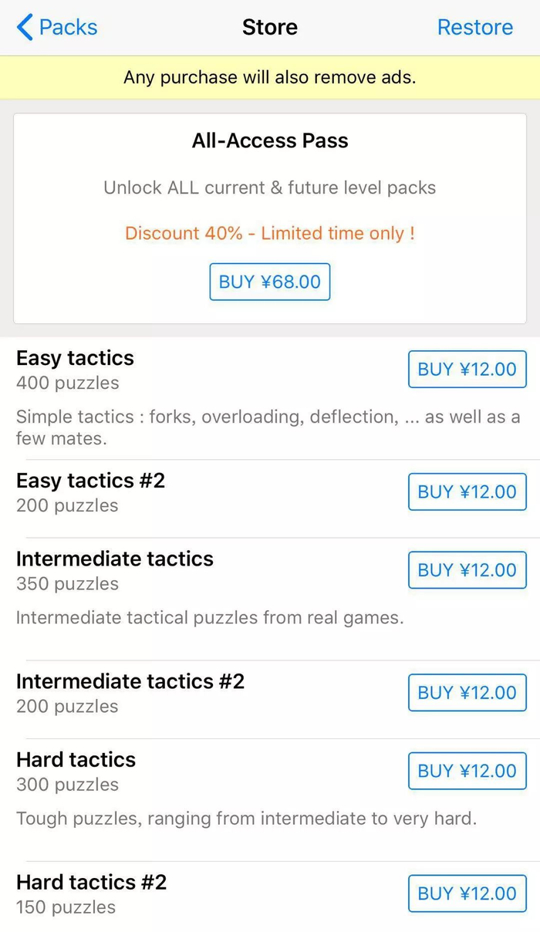Viewport: 540px width, 932px height.
Task: Buy the Hard tactics pack
Action: coord(467,771)
